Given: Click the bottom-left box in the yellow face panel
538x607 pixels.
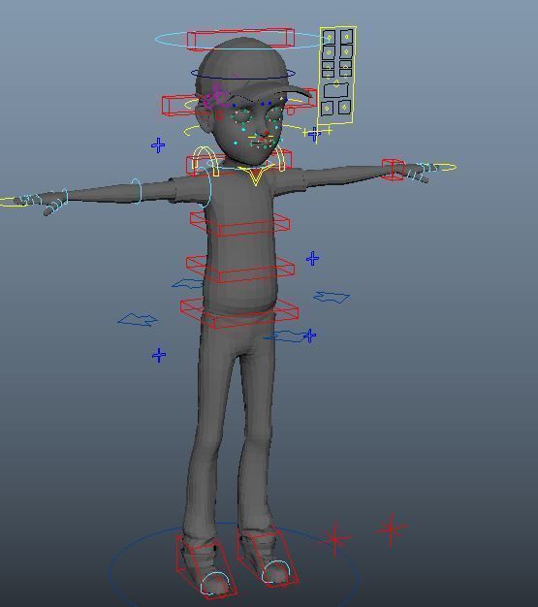Looking at the screenshot, I should (x=327, y=108).
